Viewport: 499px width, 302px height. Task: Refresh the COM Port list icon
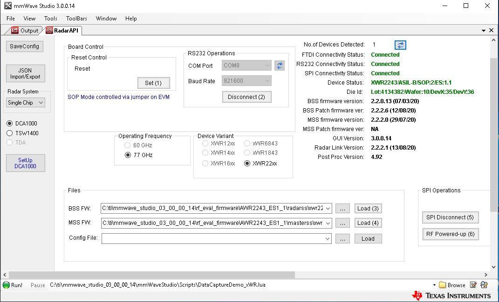pos(280,66)
